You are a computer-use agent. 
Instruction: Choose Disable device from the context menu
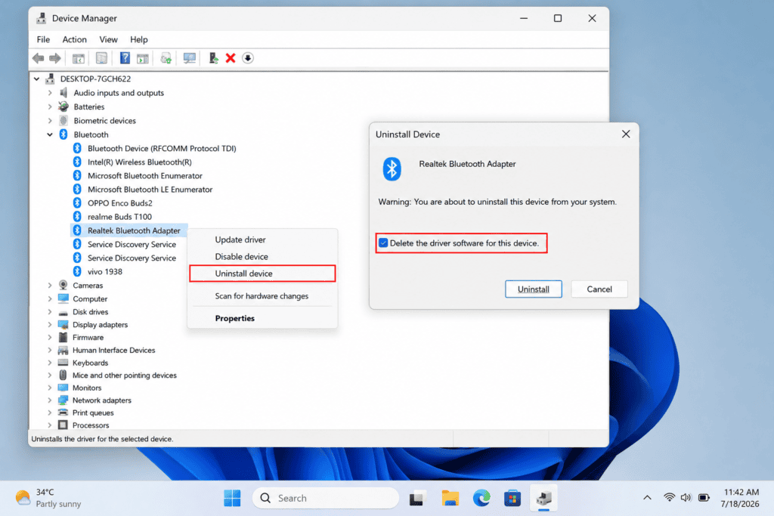coord(262,257)
